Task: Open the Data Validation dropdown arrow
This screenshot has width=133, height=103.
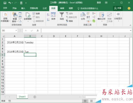Action: [91, 21]
